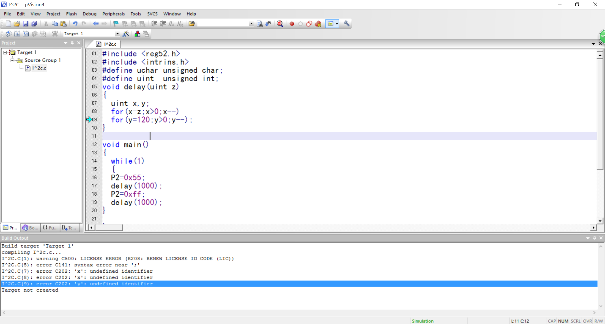Screen dimensions: 605x324
Task: Start the debug session via magnifier d icon
Action: pos(280,24)
